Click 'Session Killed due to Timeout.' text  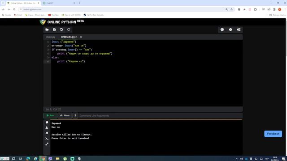(72, 135)
